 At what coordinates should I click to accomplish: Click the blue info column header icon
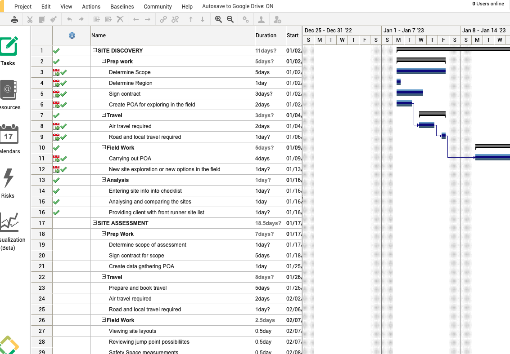pos(72,35)
